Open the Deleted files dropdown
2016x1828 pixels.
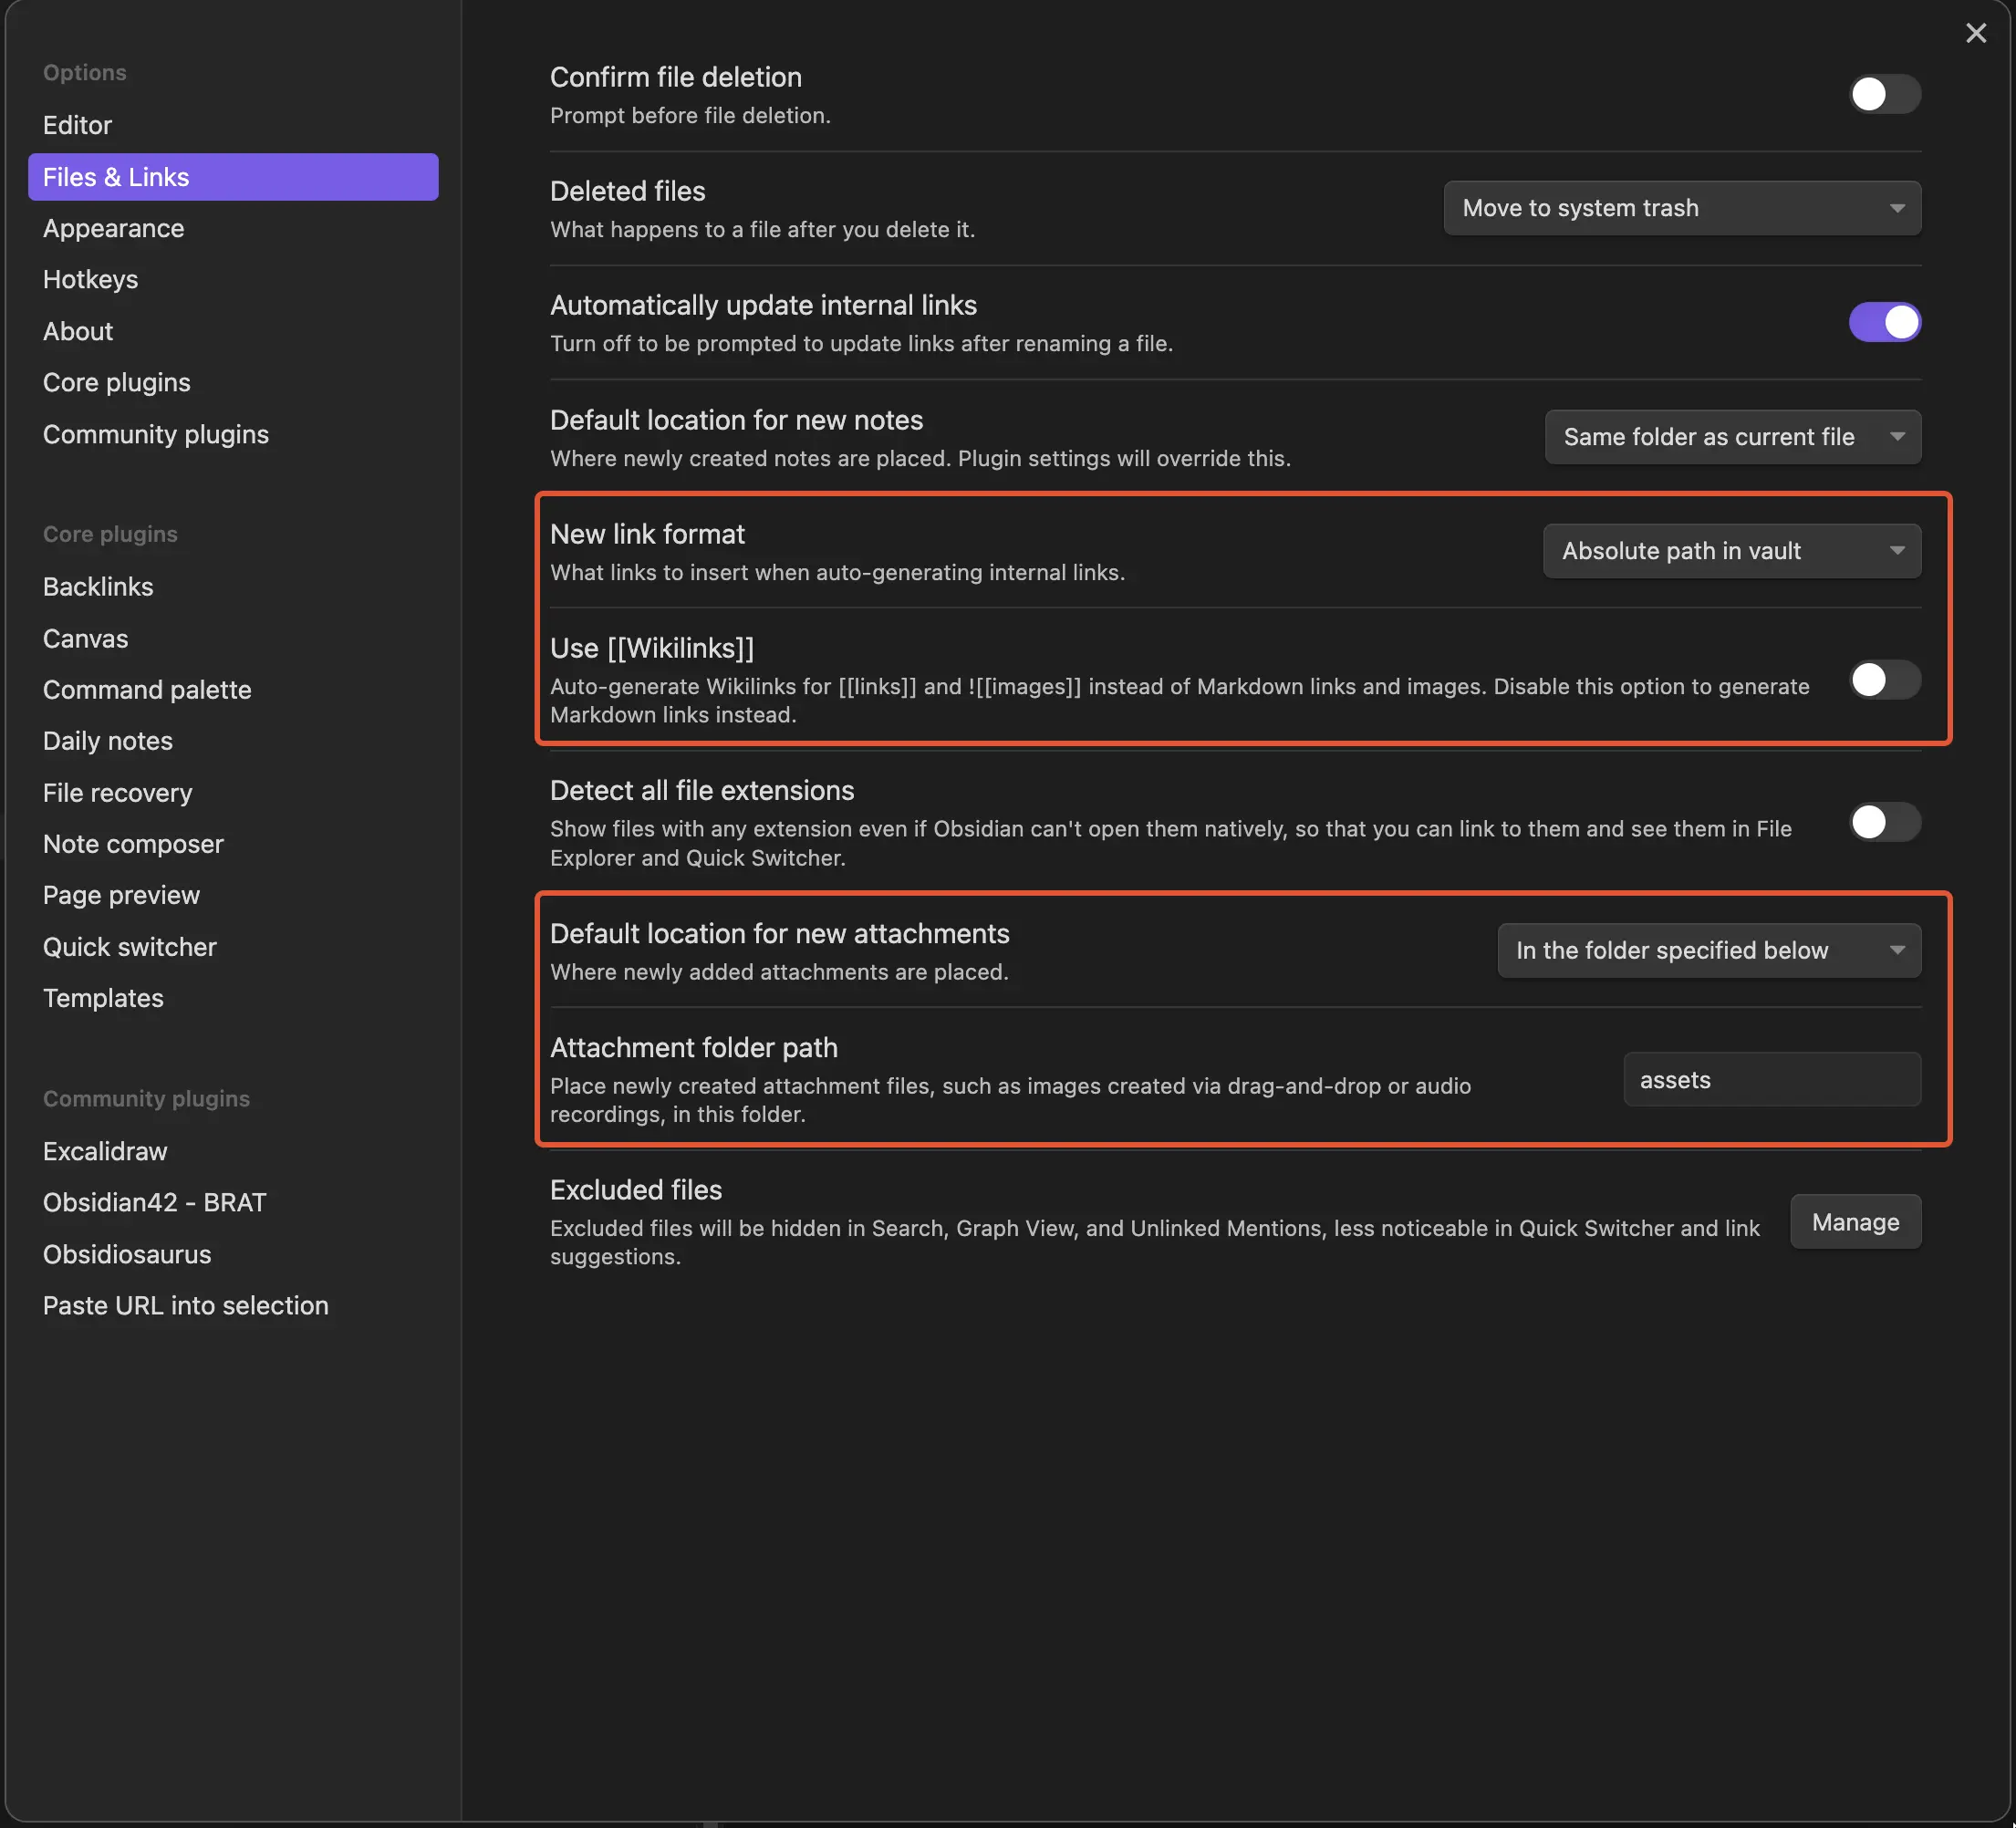1681,208
